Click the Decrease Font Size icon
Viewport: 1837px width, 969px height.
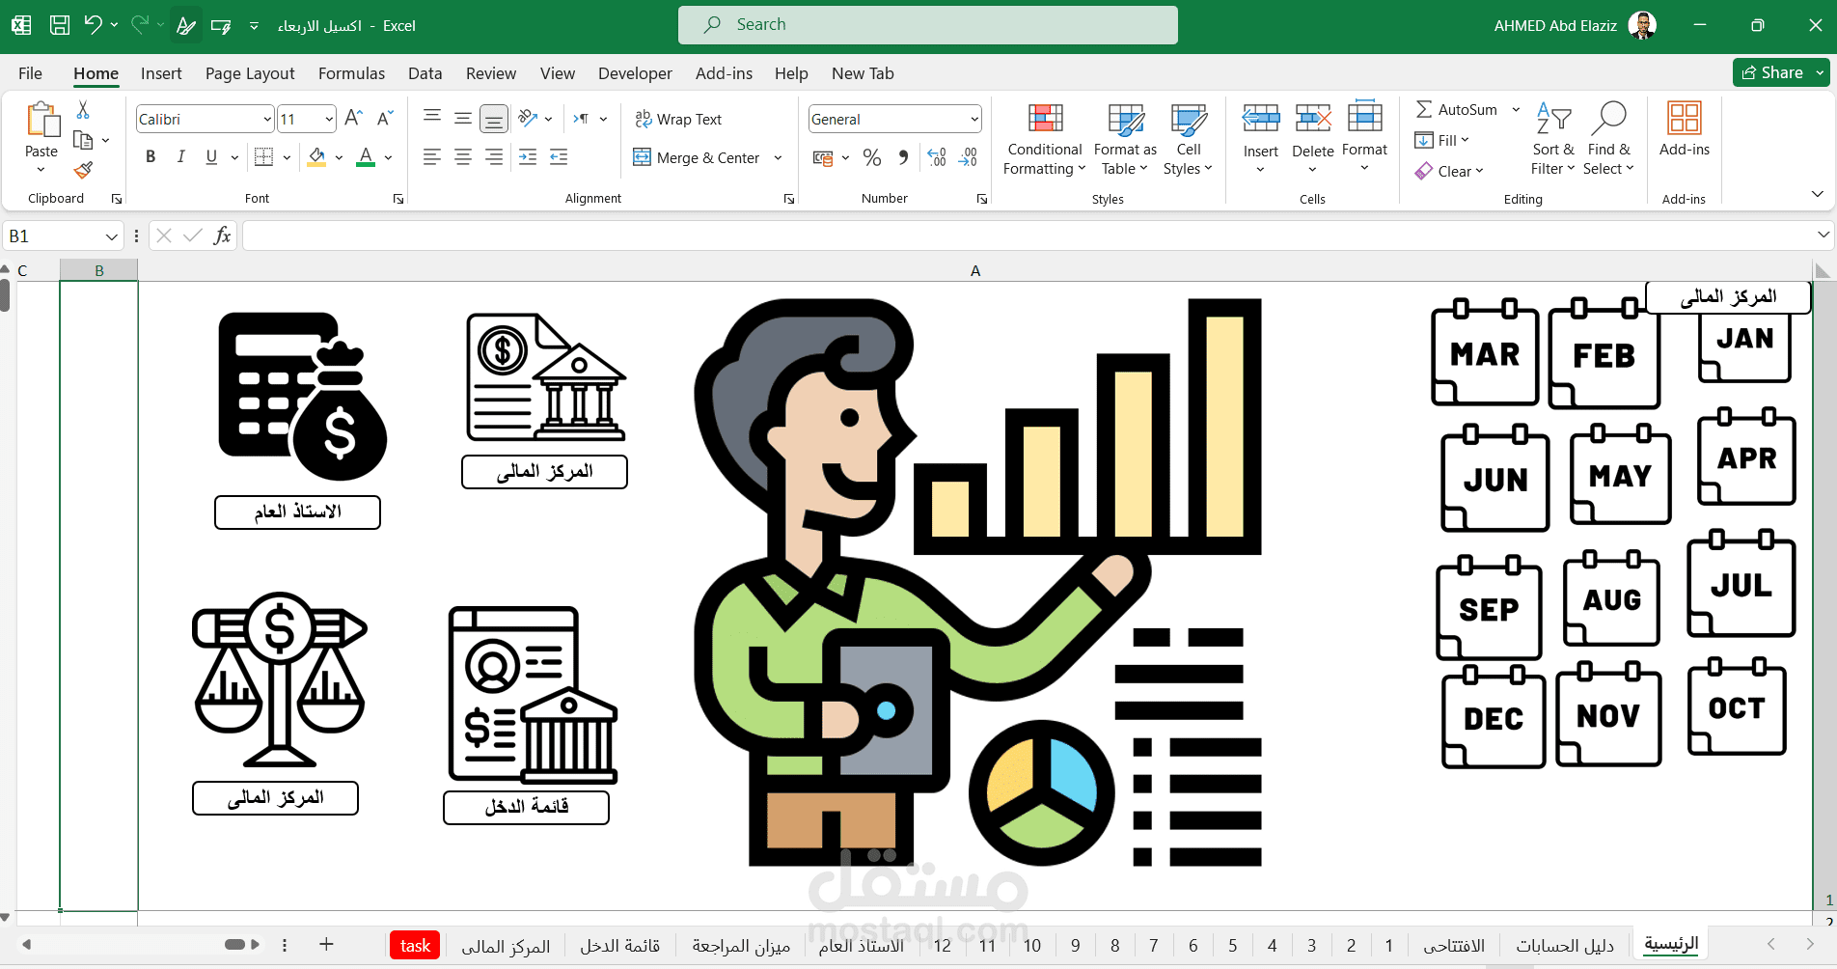pyautogui.click(x=384, y=119)
